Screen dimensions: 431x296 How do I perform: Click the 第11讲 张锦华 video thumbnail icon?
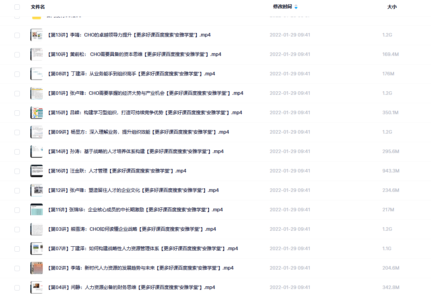[x=37, y=210]
